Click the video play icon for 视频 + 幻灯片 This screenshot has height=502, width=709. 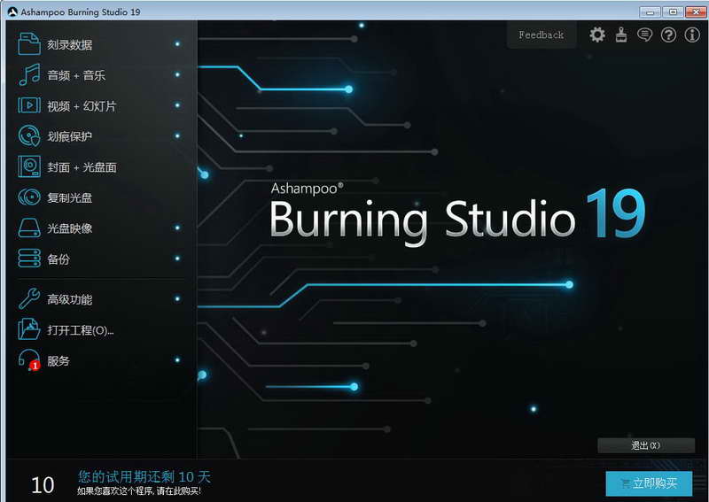click(x=29, y=105)
